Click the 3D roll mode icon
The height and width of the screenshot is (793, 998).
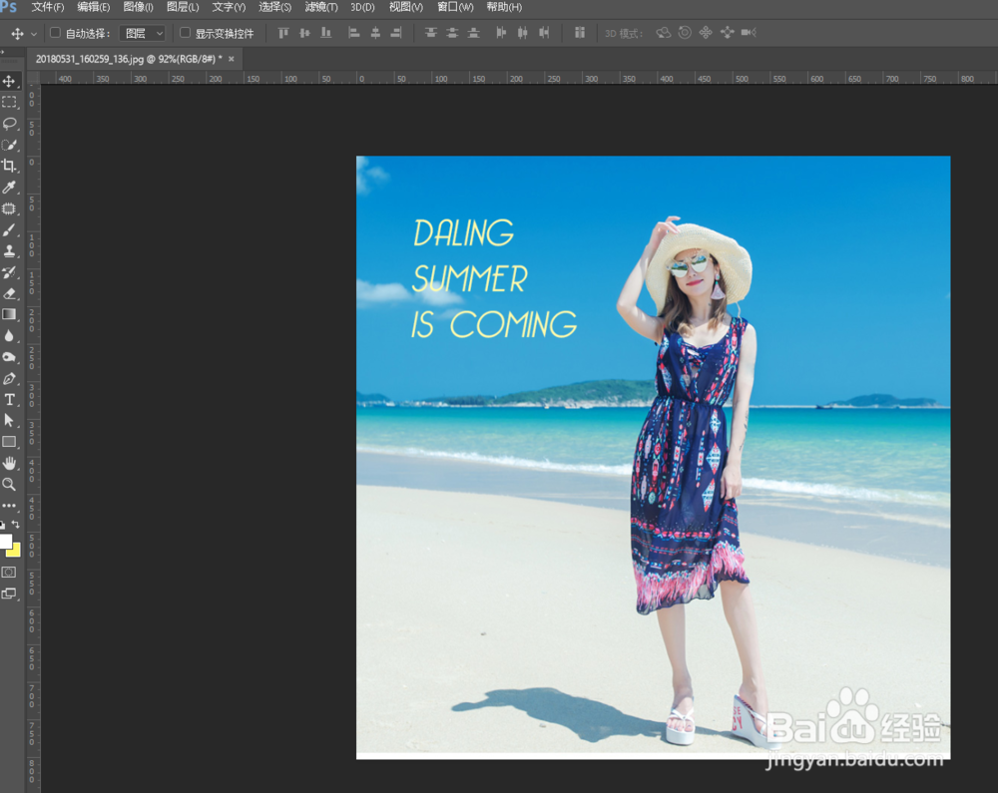coord(685,33)
